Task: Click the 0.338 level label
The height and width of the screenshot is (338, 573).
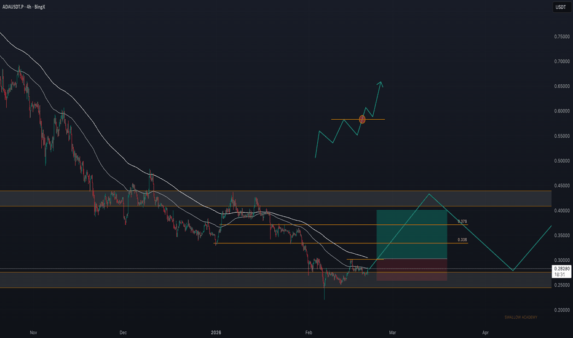Action: coord(462,240)
